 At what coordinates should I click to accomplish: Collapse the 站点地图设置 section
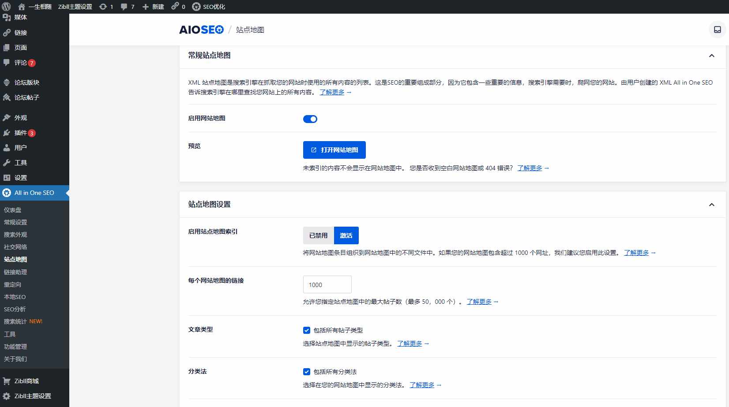click(x=711, y=205)
